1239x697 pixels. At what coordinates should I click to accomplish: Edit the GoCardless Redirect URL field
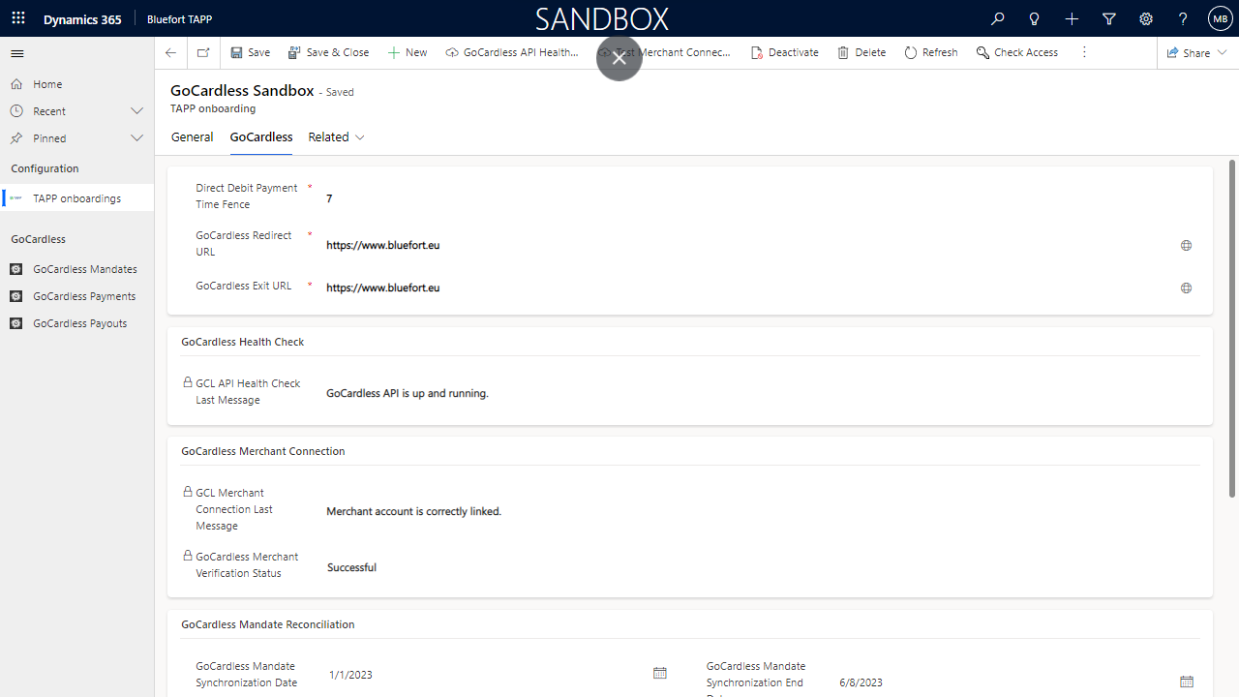[745, 246]
